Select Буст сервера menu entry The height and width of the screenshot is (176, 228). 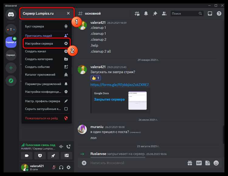pos(47,26)
